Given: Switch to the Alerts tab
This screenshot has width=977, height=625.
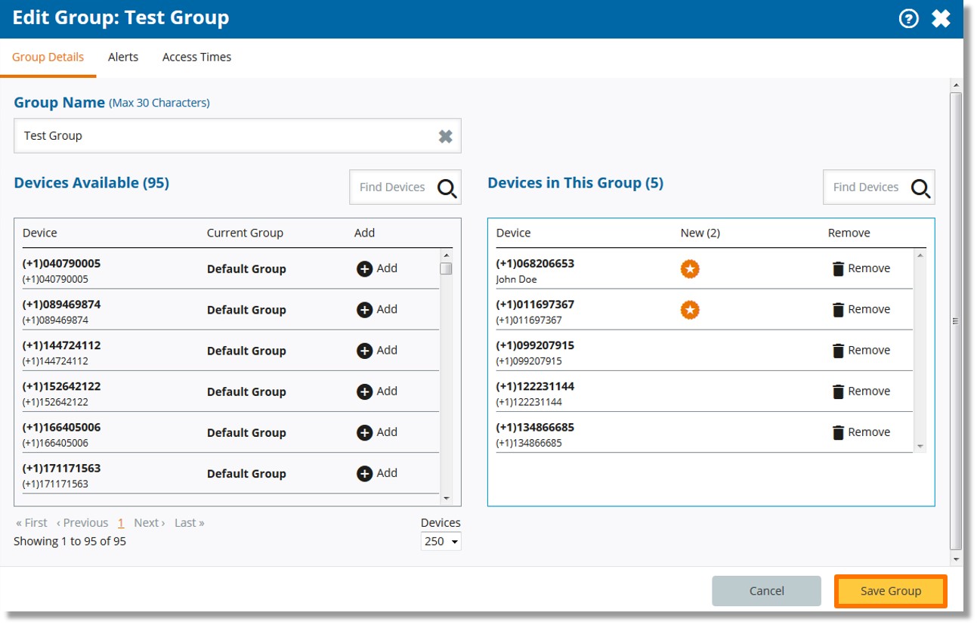Looking at the screenshot, I should (123, 57).
